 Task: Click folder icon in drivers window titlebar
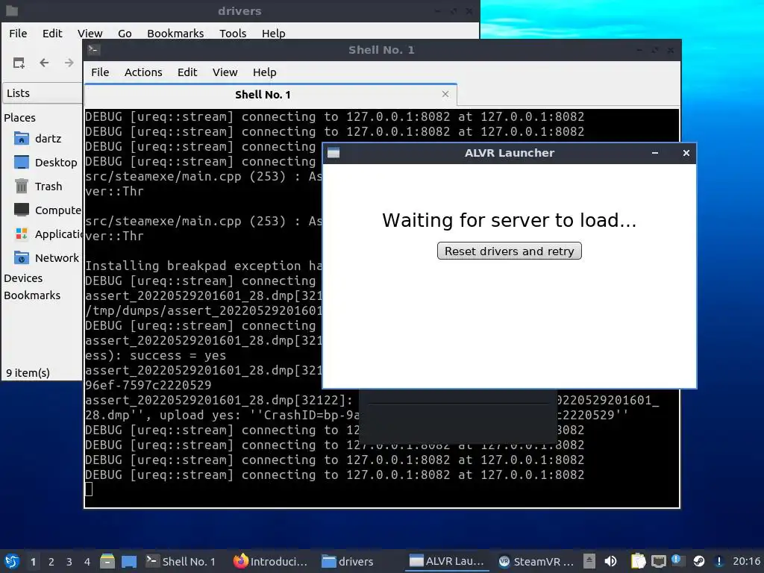(x=12, y=10)
